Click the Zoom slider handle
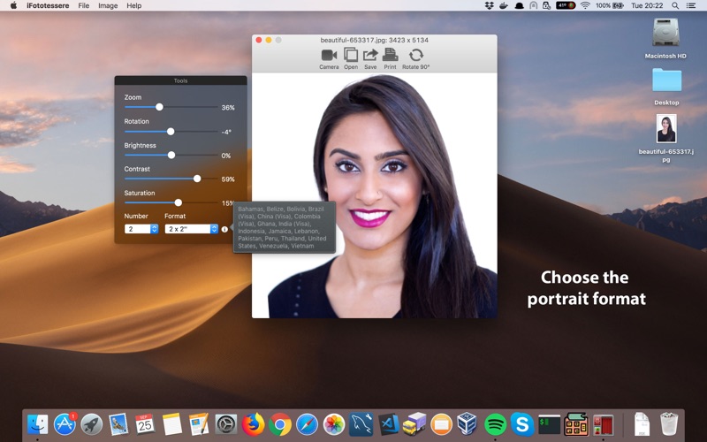Image resolution: width=707 pixels, height=442 pixels. (159, 107)
